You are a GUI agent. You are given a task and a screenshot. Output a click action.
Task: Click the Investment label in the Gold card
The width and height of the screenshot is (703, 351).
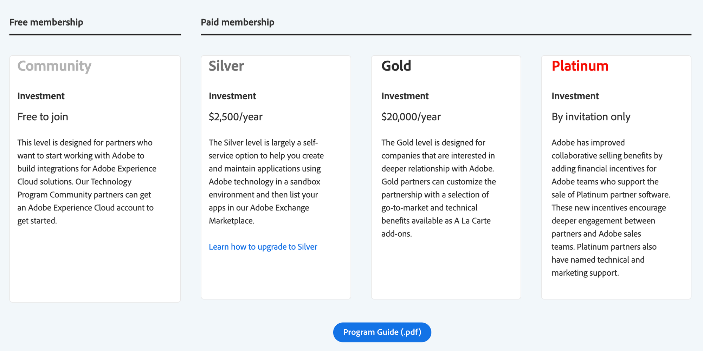405,96
